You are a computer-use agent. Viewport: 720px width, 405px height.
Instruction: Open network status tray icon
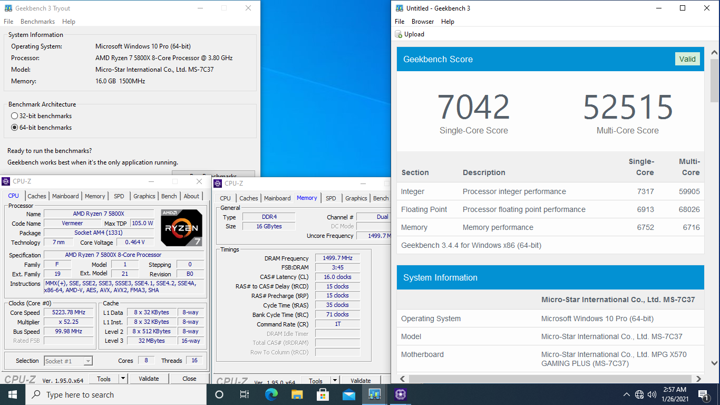639,394
